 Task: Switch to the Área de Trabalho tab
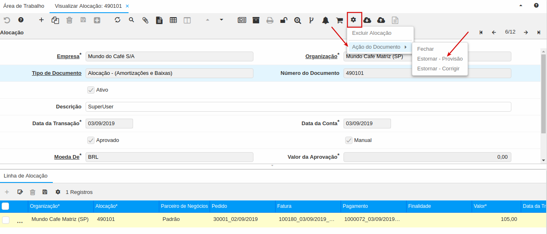tap(24, 6)
